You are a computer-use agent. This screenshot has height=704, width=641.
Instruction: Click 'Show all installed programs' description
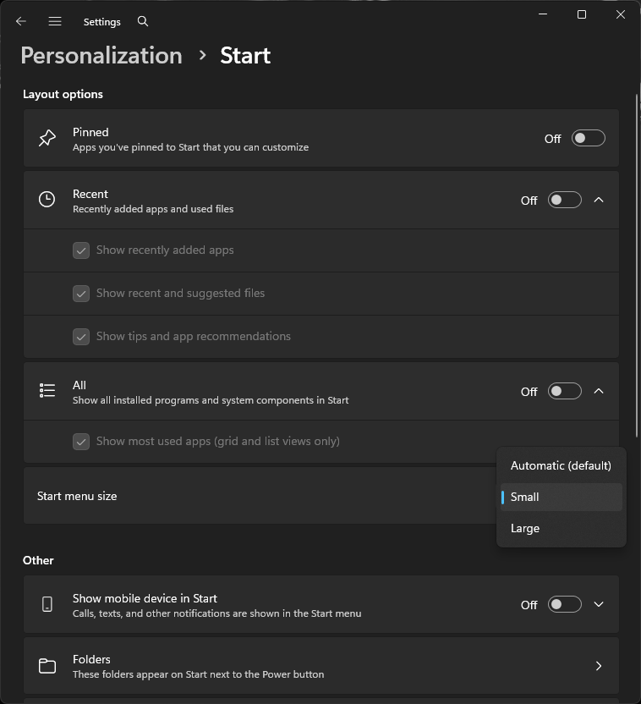click(211, 400)
